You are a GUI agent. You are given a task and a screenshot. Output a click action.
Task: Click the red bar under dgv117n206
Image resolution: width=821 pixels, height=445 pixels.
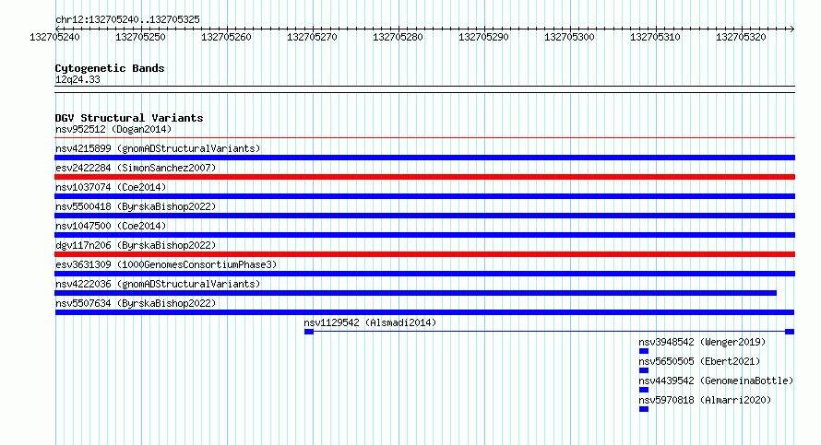pos(424,254)
